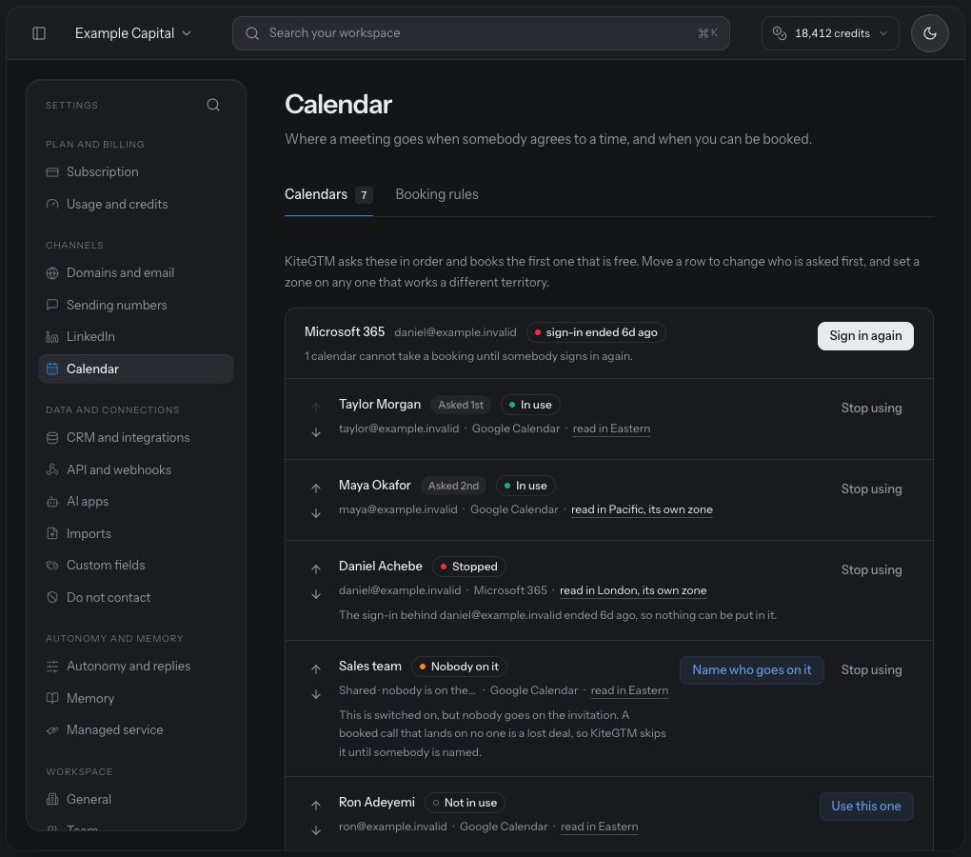This screenshot has height=857, width=971.
Task: Click the Stopped status badge
Action: coord(468,567)
